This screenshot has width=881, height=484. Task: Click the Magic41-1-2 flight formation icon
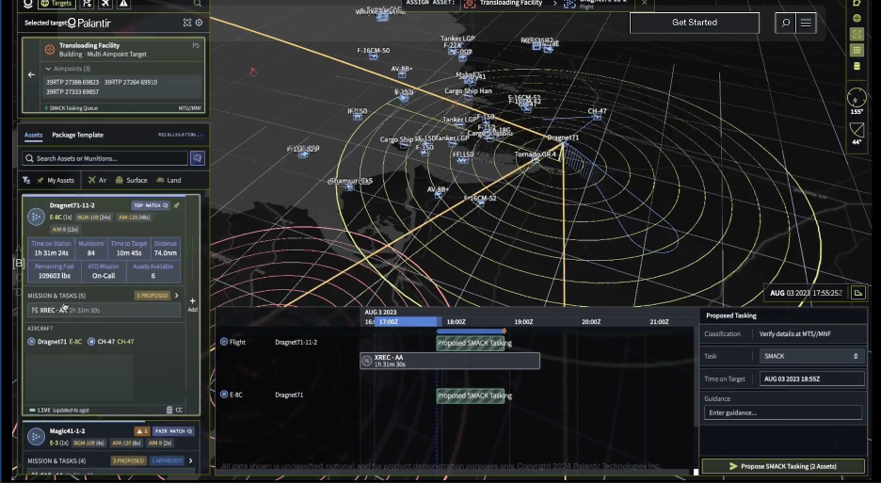point(36,436)
